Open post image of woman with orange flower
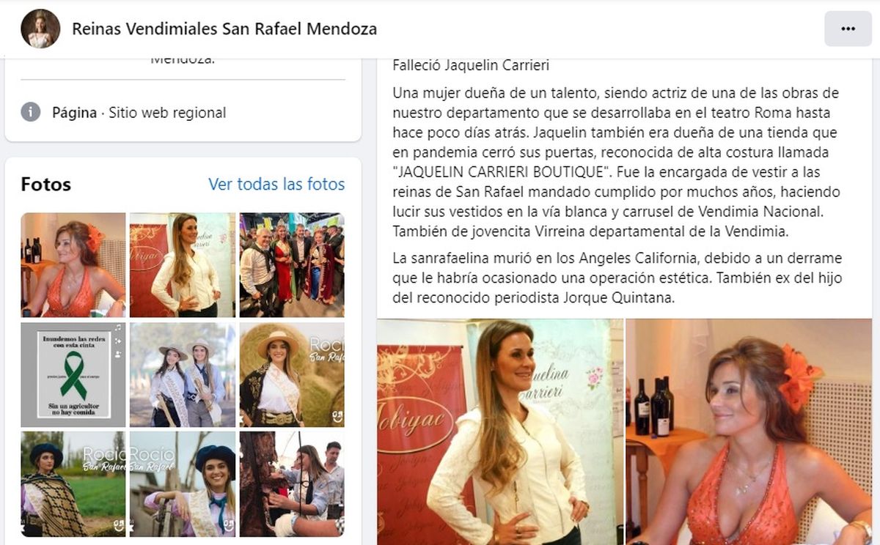This screenshot has height=545, width=880. click(749, 431)
